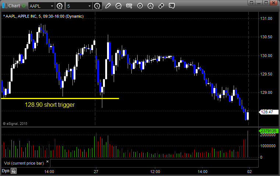Open the chart comment bubble icon
The width and height of the screenshot is (280, 176).
(x=171, y=6)
